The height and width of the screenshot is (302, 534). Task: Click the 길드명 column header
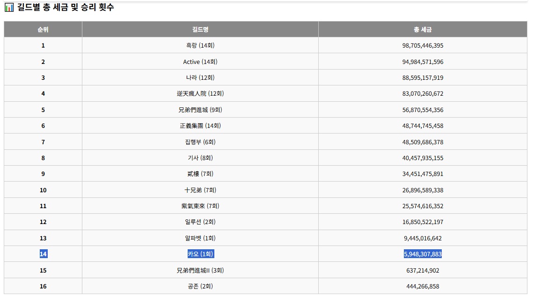click(200, 29)
